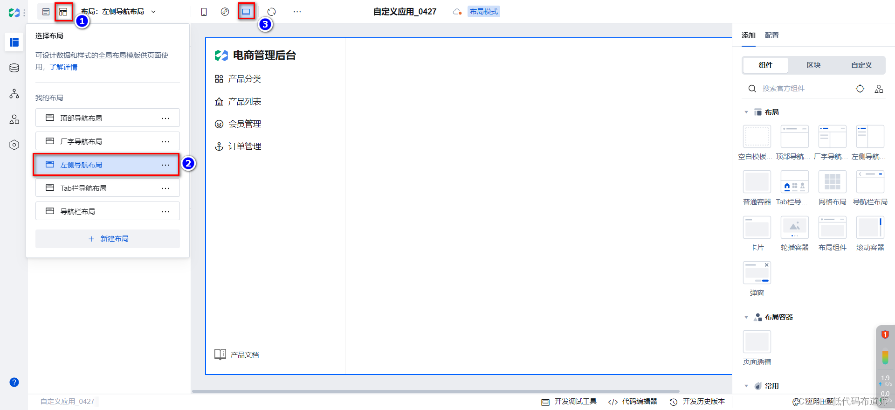The width and height of the screenshot is (895, 410).
Task: Add the 页面插槽 component
Action: click(757, 342)
